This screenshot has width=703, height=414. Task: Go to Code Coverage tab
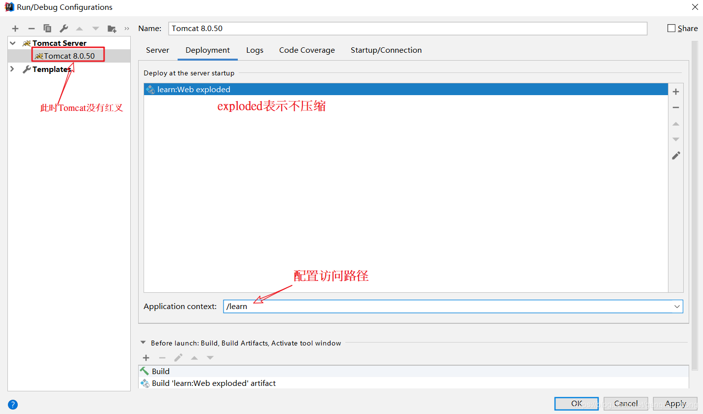[307, 50]
